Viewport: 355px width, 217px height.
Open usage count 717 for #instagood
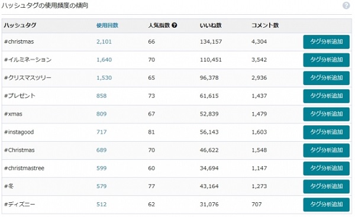[x=101, y=132]
